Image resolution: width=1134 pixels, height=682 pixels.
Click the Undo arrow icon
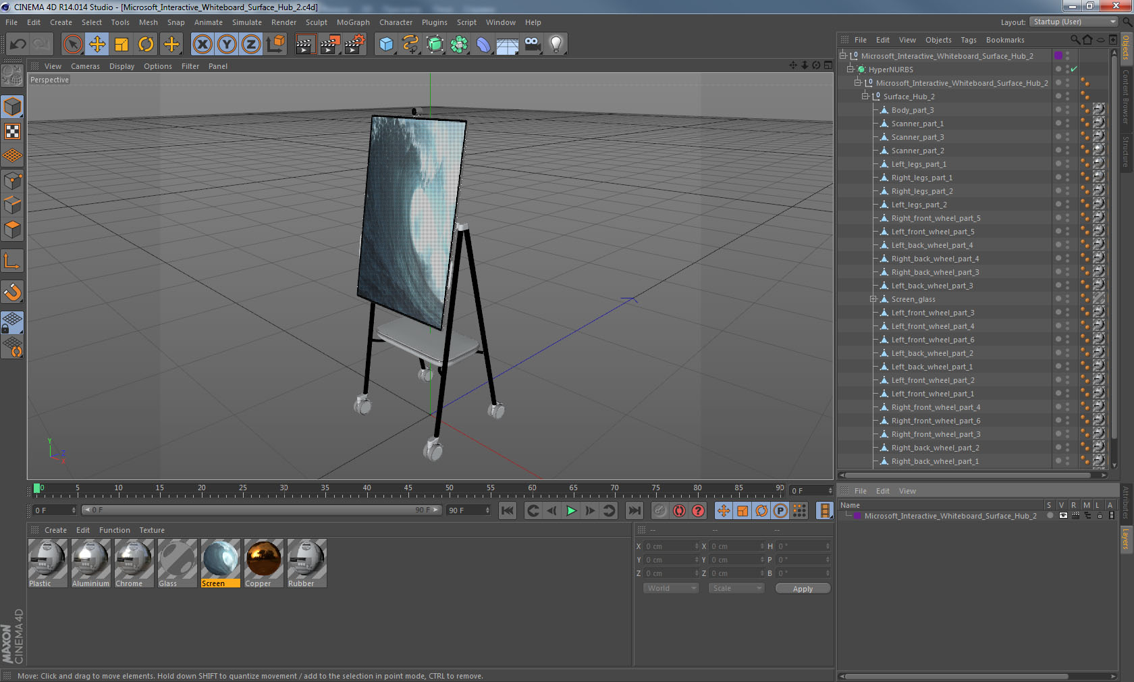18,45
